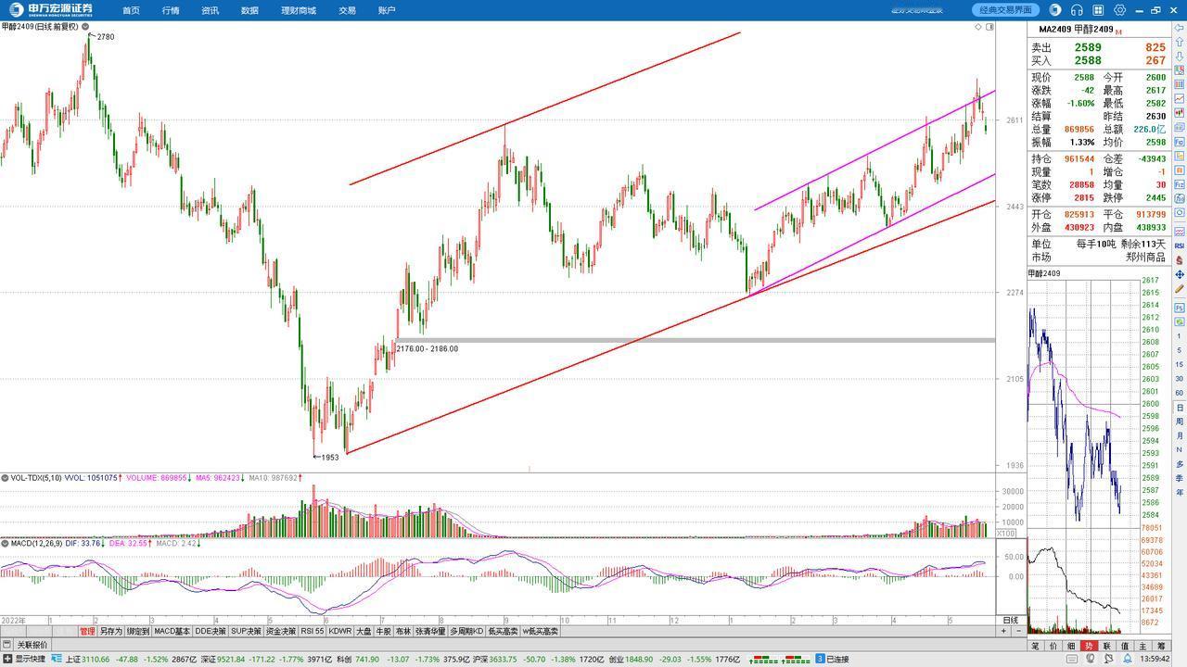Open the 资讯 menu
The height and width of the screenshot is (667, 1187).
click(211, 10)
